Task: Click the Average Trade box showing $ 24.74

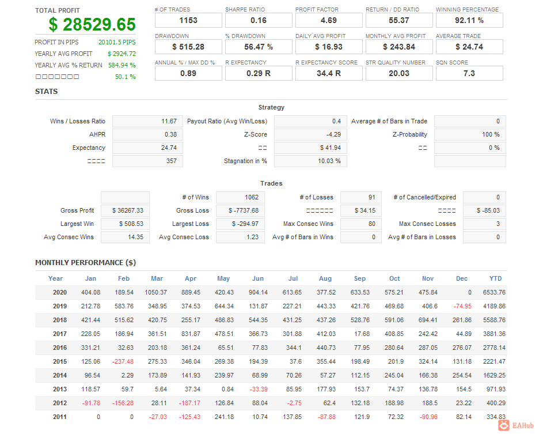Action: (x=469, y=47)
